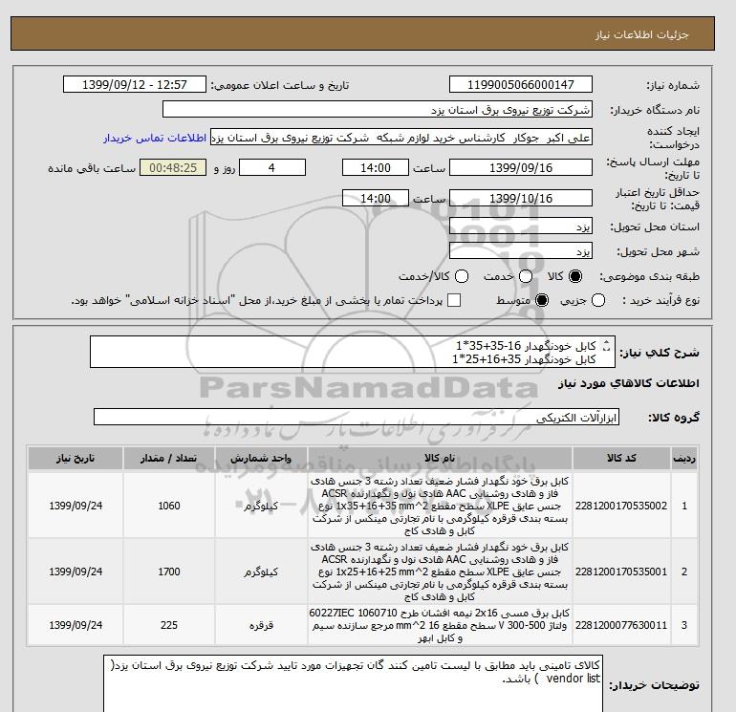Click quantity cell 1060
The image size is (736, 712).
click(169, 506)
